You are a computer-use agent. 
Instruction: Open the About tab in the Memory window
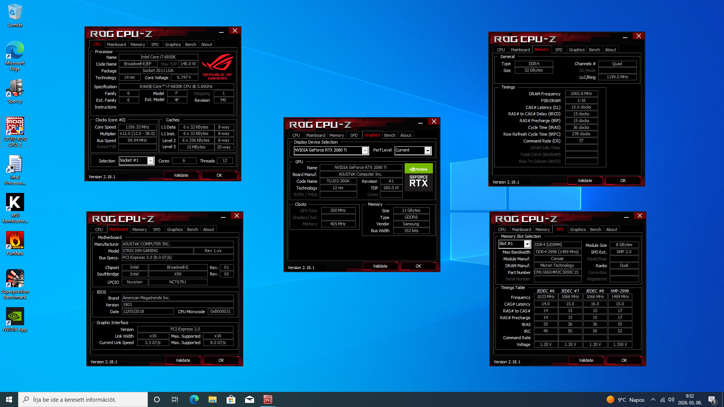[610, 50]
